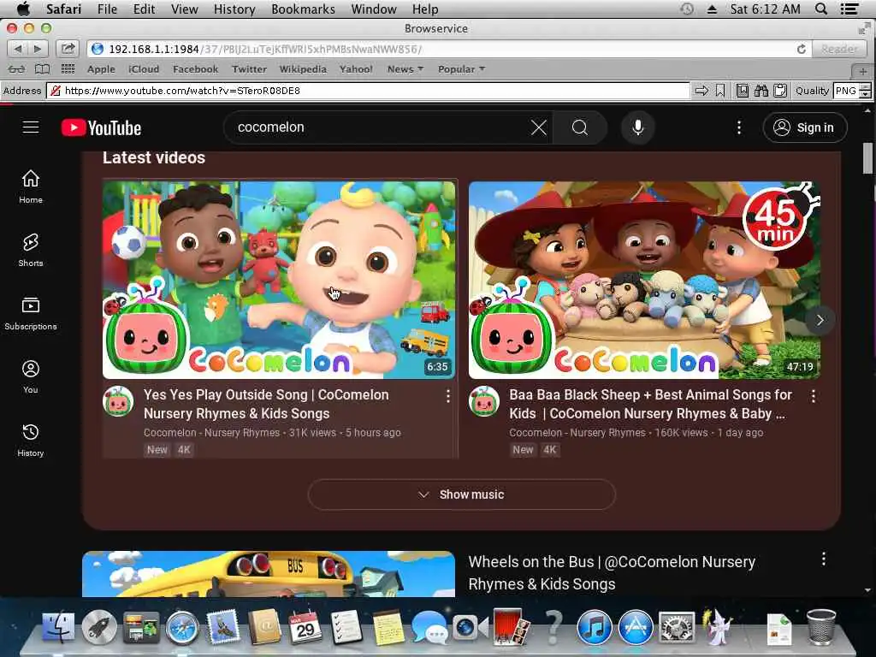Click channel avatar beside Yes Yes Play Outside
876x657 pixels.
pos(118,401)
